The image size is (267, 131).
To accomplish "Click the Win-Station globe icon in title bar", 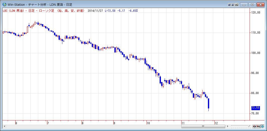I will point(5,5).
